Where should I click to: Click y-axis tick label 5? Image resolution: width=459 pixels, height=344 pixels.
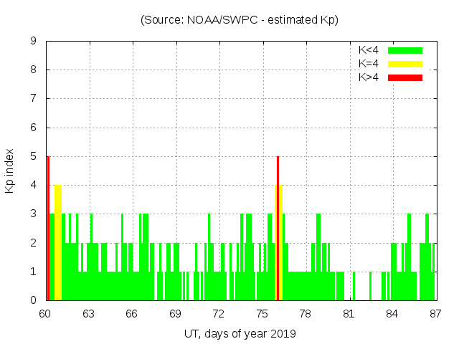click(34, 156)
